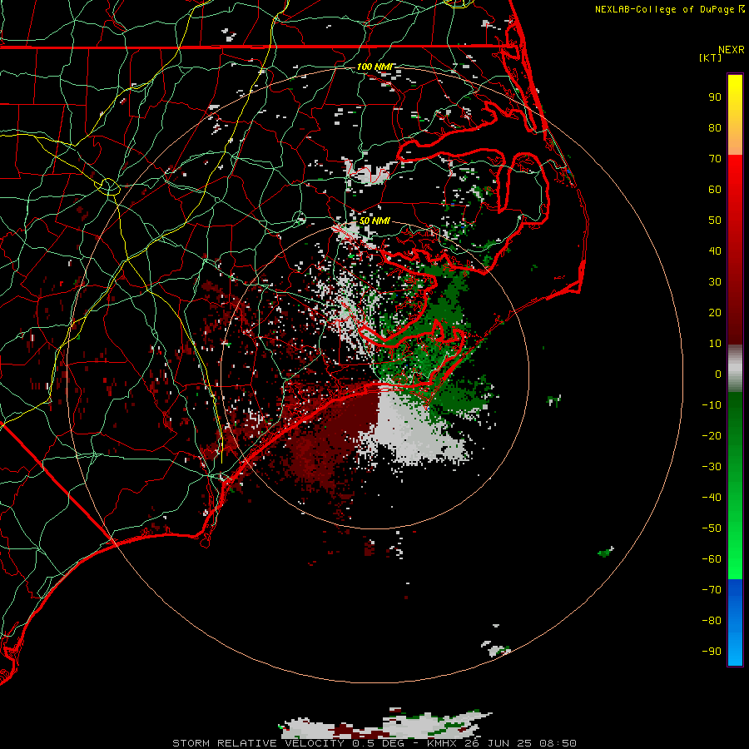Click the -30 value on velocity scale

point(712,467)
